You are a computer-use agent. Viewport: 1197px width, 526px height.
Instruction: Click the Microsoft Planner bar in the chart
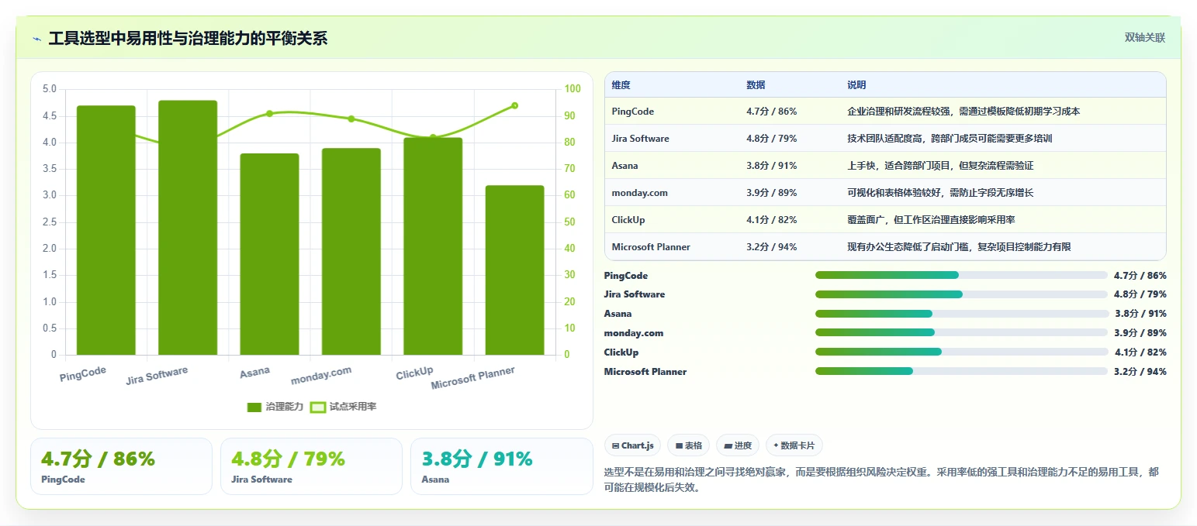coord(514,270)
